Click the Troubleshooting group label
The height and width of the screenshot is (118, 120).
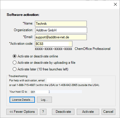pos(18,76)
